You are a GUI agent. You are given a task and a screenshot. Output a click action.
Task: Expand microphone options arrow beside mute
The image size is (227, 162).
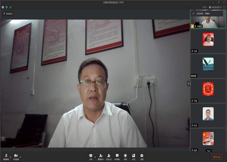tap(10, 157)
